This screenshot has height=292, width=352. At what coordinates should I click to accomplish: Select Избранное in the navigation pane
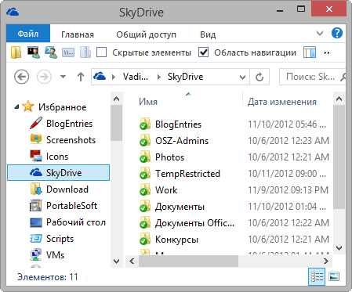coord(63,107)
